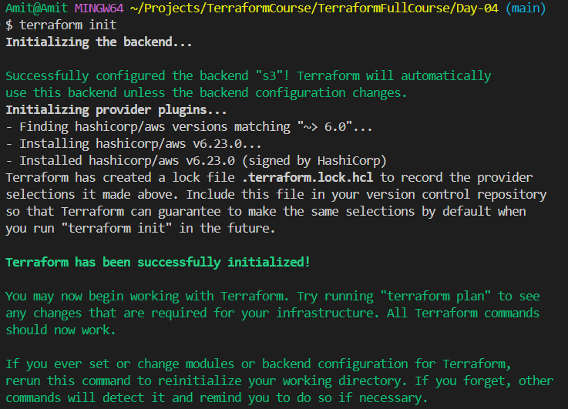Click the "commands will detect it" line

[x=217, y=398]
